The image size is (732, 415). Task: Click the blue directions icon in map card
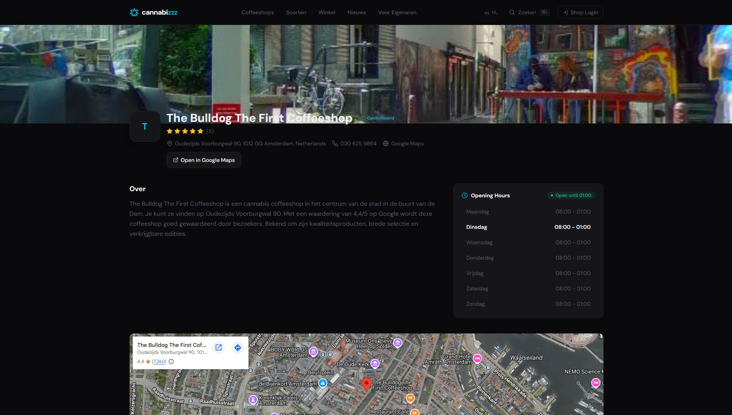(x=238, y=348)
